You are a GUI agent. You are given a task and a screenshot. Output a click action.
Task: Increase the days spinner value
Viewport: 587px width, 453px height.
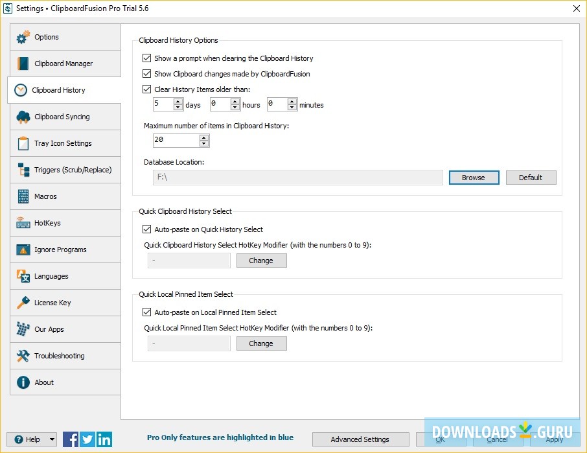point(178,102)
